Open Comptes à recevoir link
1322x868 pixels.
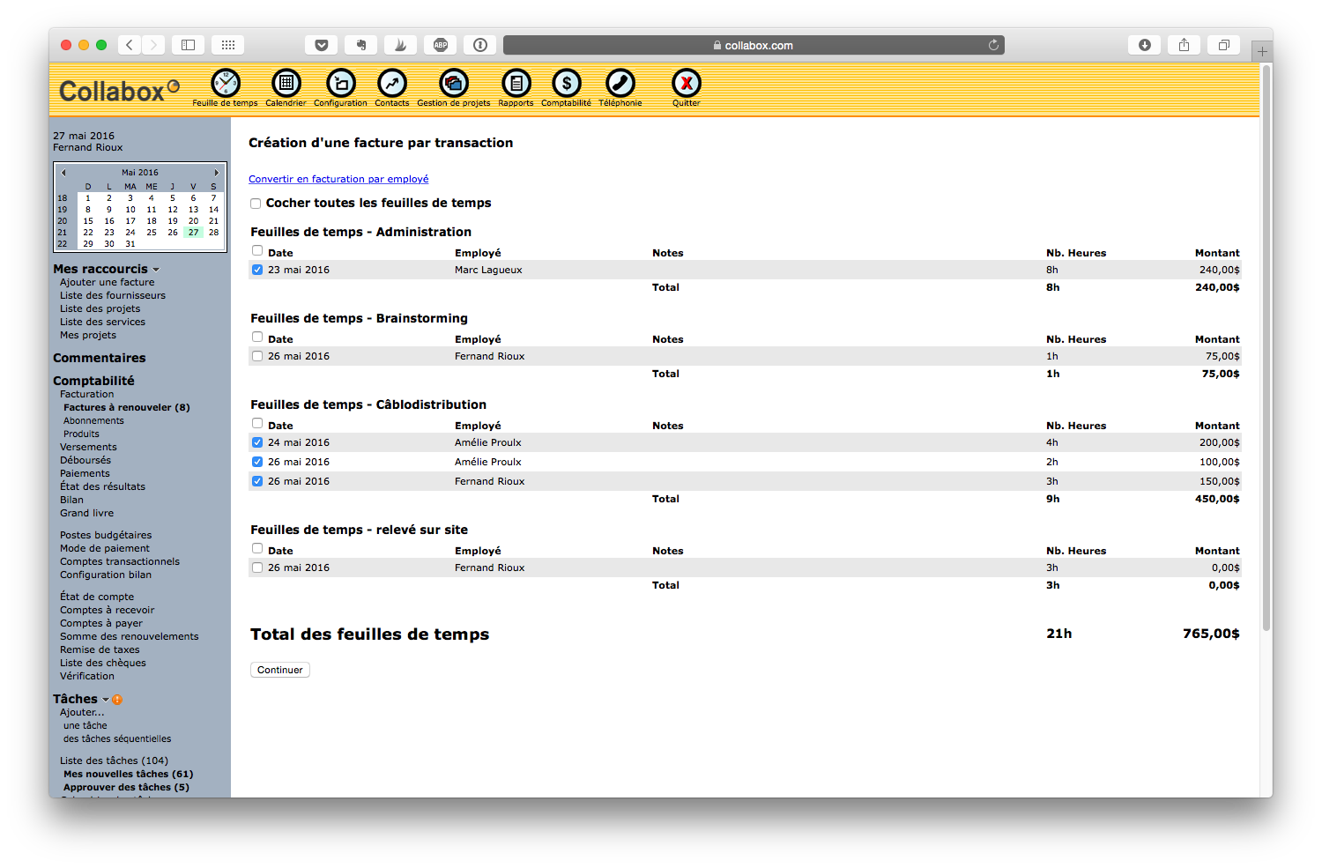point(107,610)
